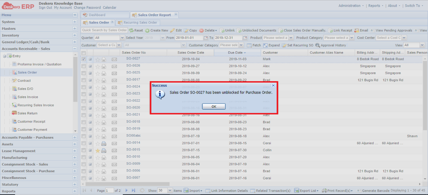
Task: Select the print icon on SO-0014 row
Action: pos(104,143)
